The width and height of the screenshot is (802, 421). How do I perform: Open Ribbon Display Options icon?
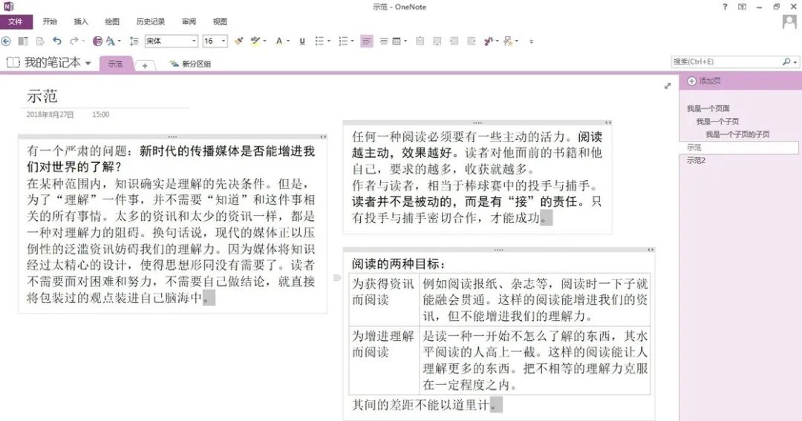(x=742, y=7)
